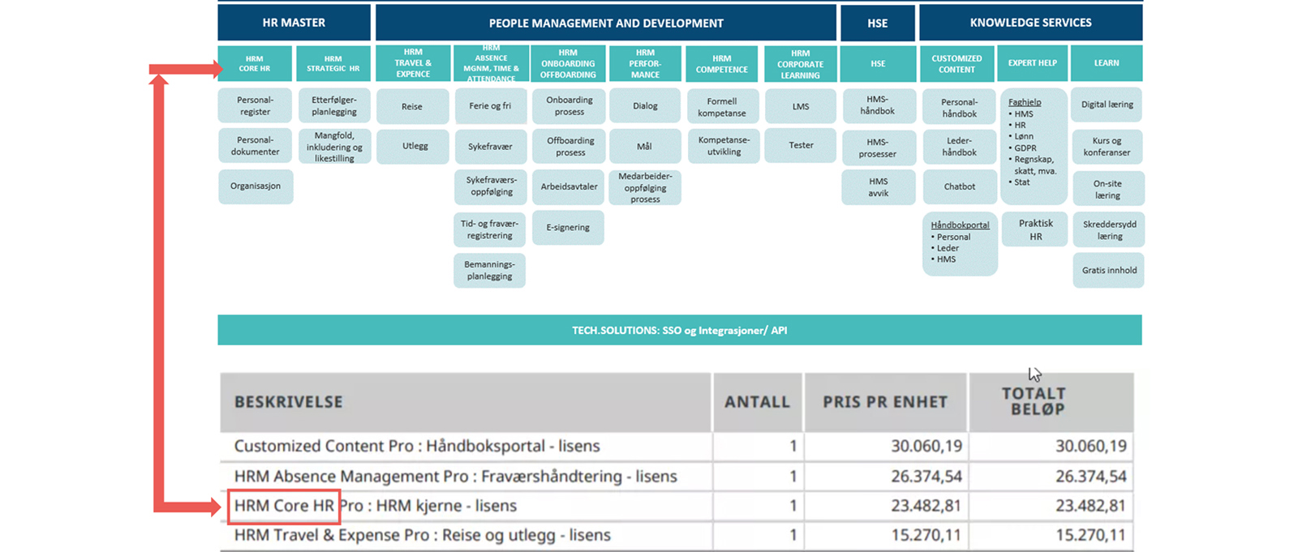Screen dimensions: 1298x552
Task: Select the HMS avvik box
Action: [x=879, y=187]
